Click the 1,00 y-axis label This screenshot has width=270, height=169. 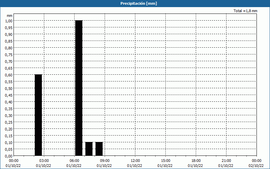(x=9, y=21)
